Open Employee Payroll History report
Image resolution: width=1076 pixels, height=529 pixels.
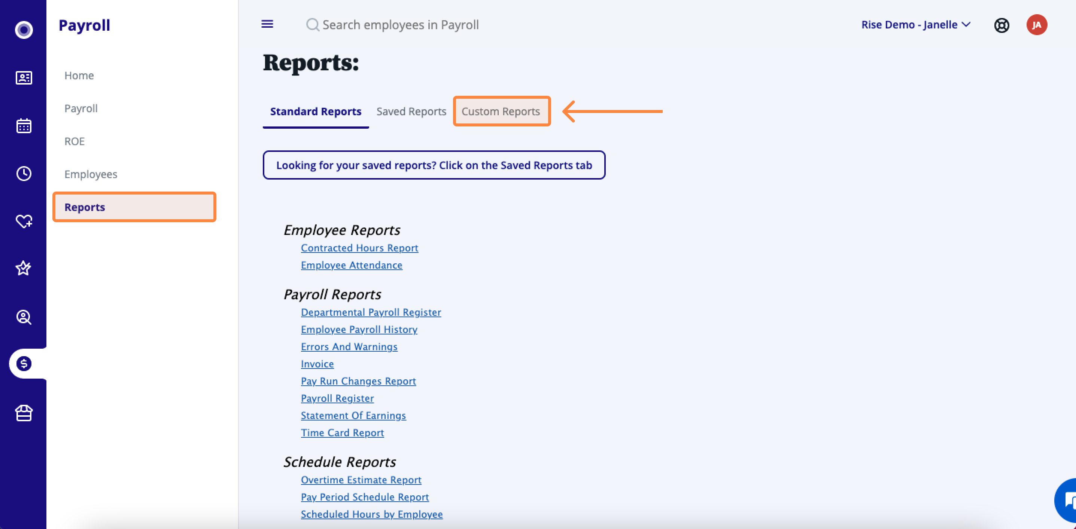click(x=359, y=330)
